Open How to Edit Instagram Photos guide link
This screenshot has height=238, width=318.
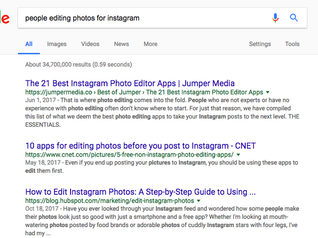point(141,192)
